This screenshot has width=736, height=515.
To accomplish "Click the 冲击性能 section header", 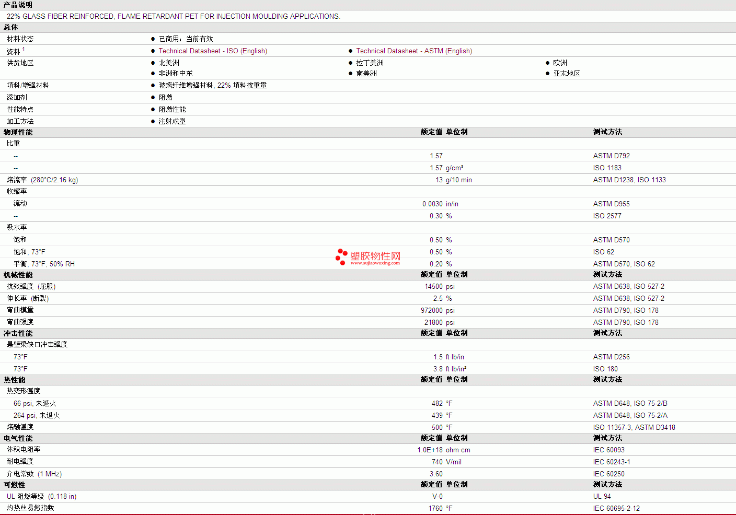I will [x=18, y=333].
